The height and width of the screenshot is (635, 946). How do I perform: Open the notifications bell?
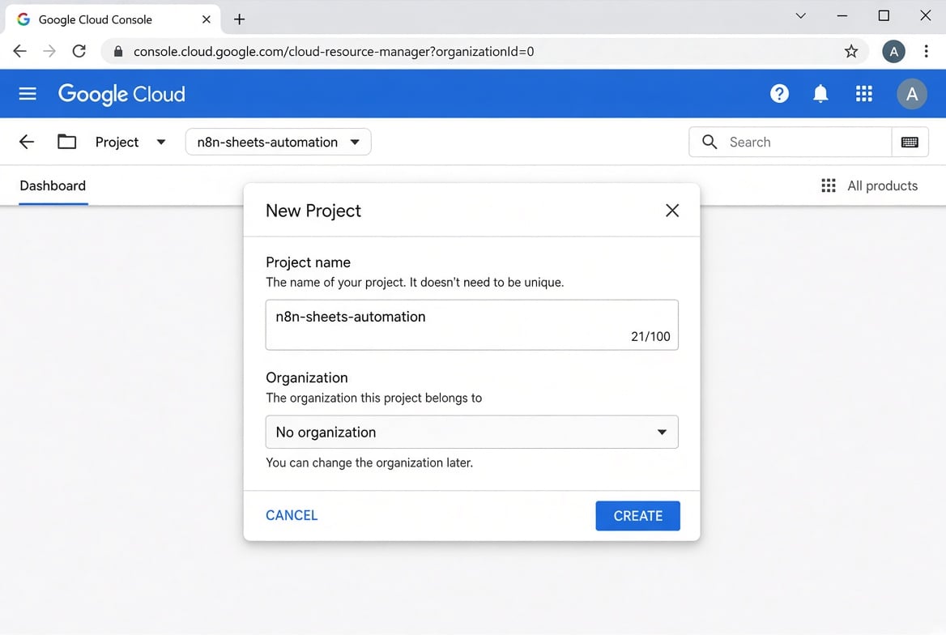pos(820,94)
